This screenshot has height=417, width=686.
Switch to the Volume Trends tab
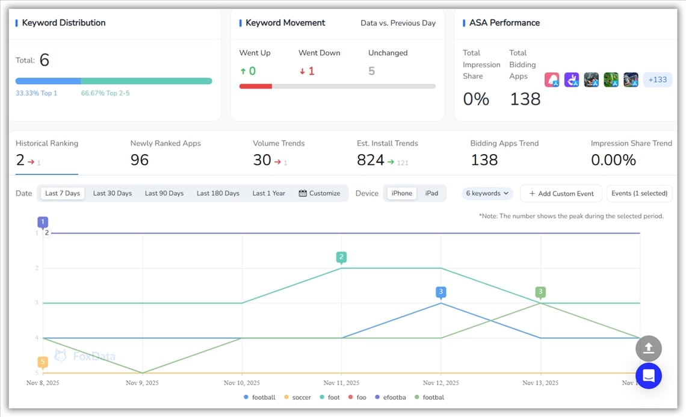tap(279, 153)
